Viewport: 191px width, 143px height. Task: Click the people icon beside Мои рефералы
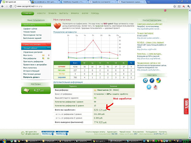[x=43, y=58]
